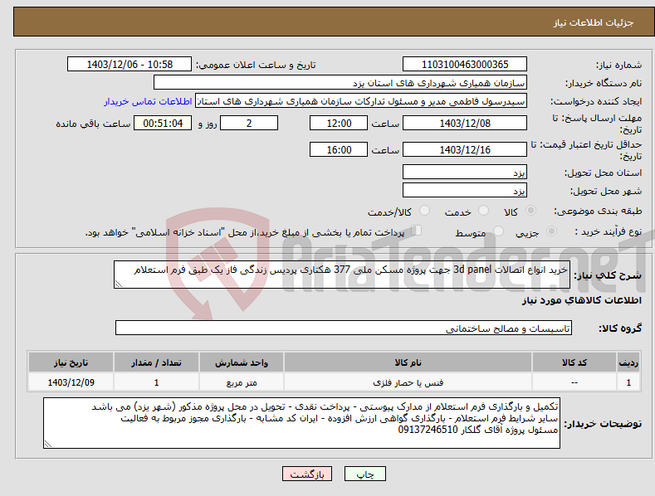The width and height of the screenshot is (655, 496).
Task: Click the announcement date field 1403/12/06 - 10:58
Action: pos(130,65)
